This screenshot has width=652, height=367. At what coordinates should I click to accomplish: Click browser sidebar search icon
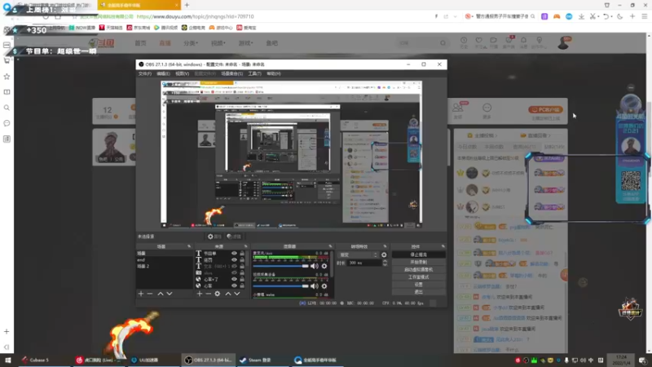[x=7, y=108]
